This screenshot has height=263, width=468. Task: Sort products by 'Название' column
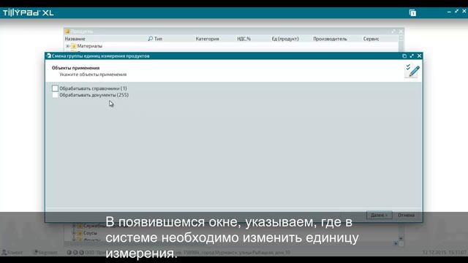tap(75, 39)
